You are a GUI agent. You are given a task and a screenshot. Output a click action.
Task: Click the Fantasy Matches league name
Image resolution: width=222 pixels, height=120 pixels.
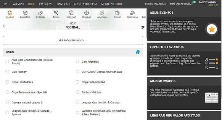pyautogui.click(x=91, y=92)
